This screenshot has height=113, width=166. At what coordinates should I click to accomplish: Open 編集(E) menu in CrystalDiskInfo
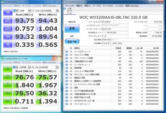(x=79, y=6)
